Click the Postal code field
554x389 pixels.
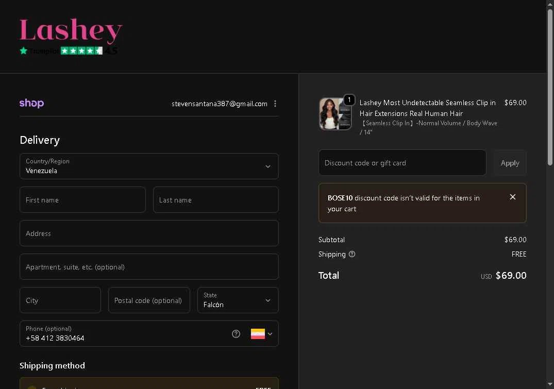[x=149, y=300]
